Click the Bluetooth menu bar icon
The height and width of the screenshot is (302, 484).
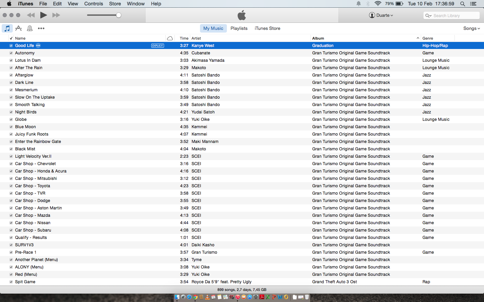tap(368, 4)
